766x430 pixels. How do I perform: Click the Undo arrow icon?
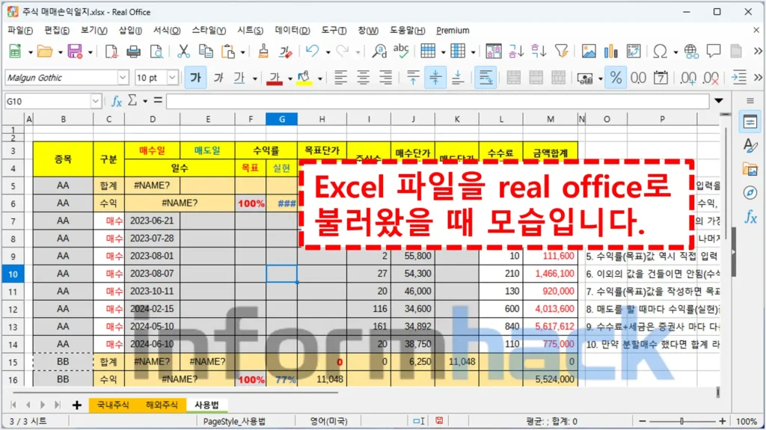click(x=312, y=52)
